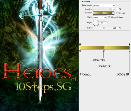Click the Scale value field

tap(116, 28)
